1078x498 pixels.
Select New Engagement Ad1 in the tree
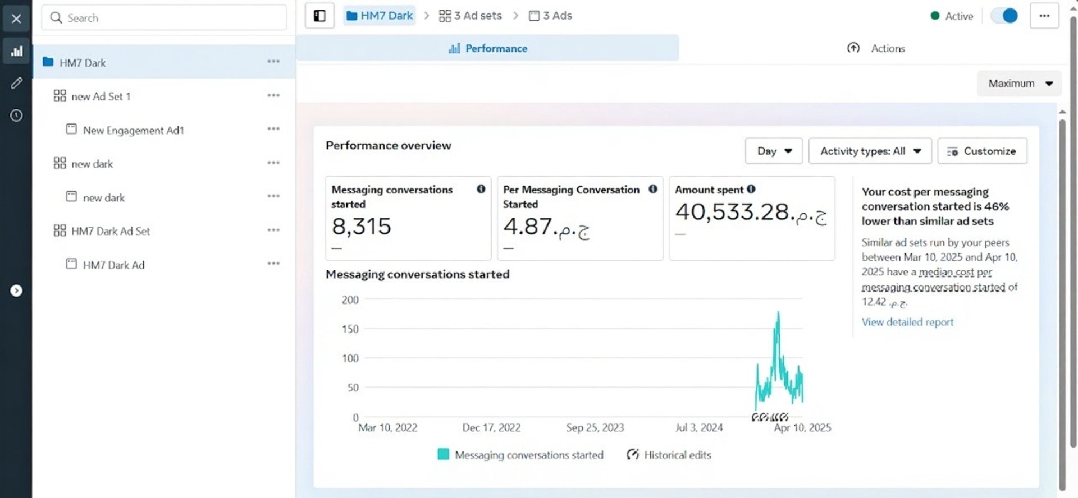pos(134,130)
